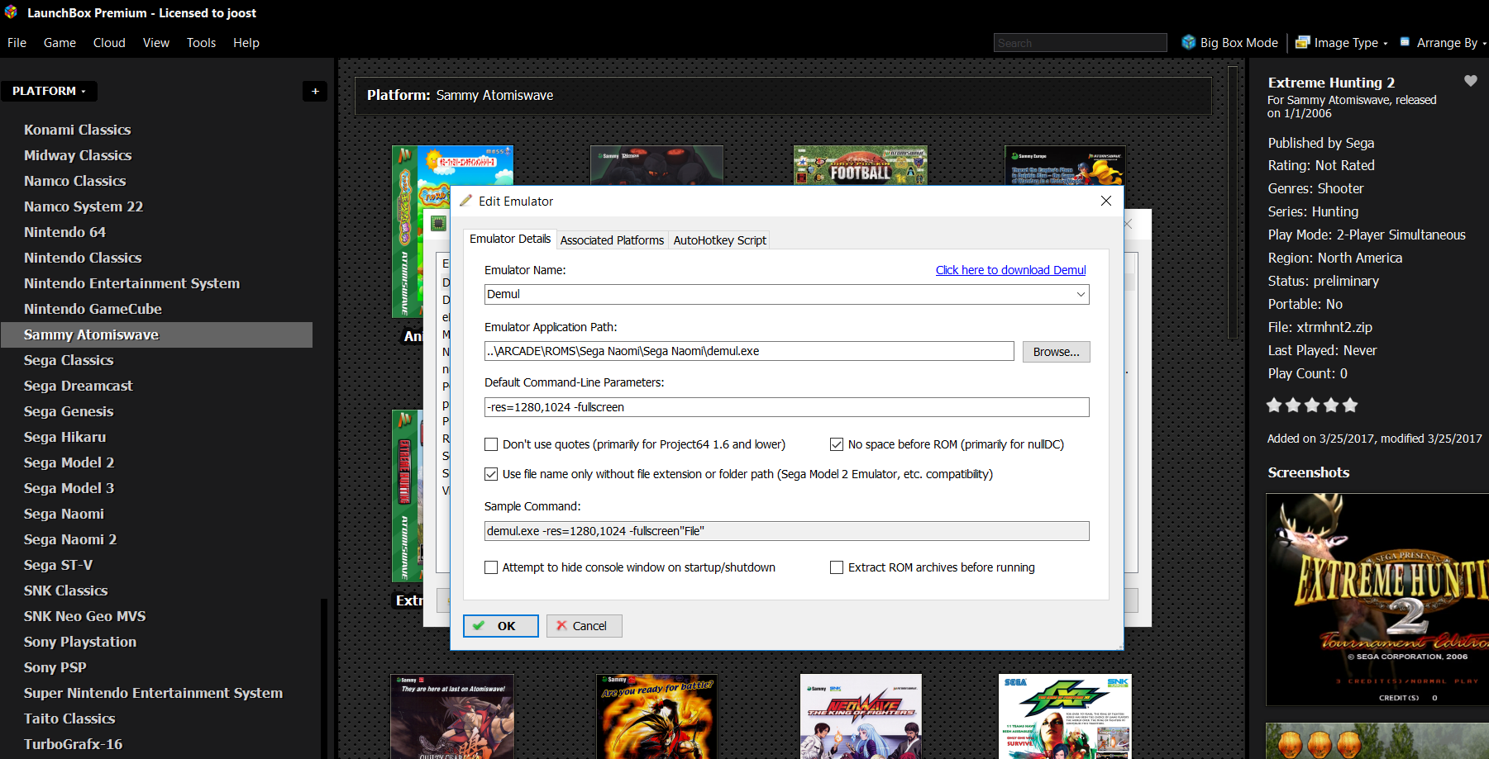Open the File menu

tap(17, 42)
